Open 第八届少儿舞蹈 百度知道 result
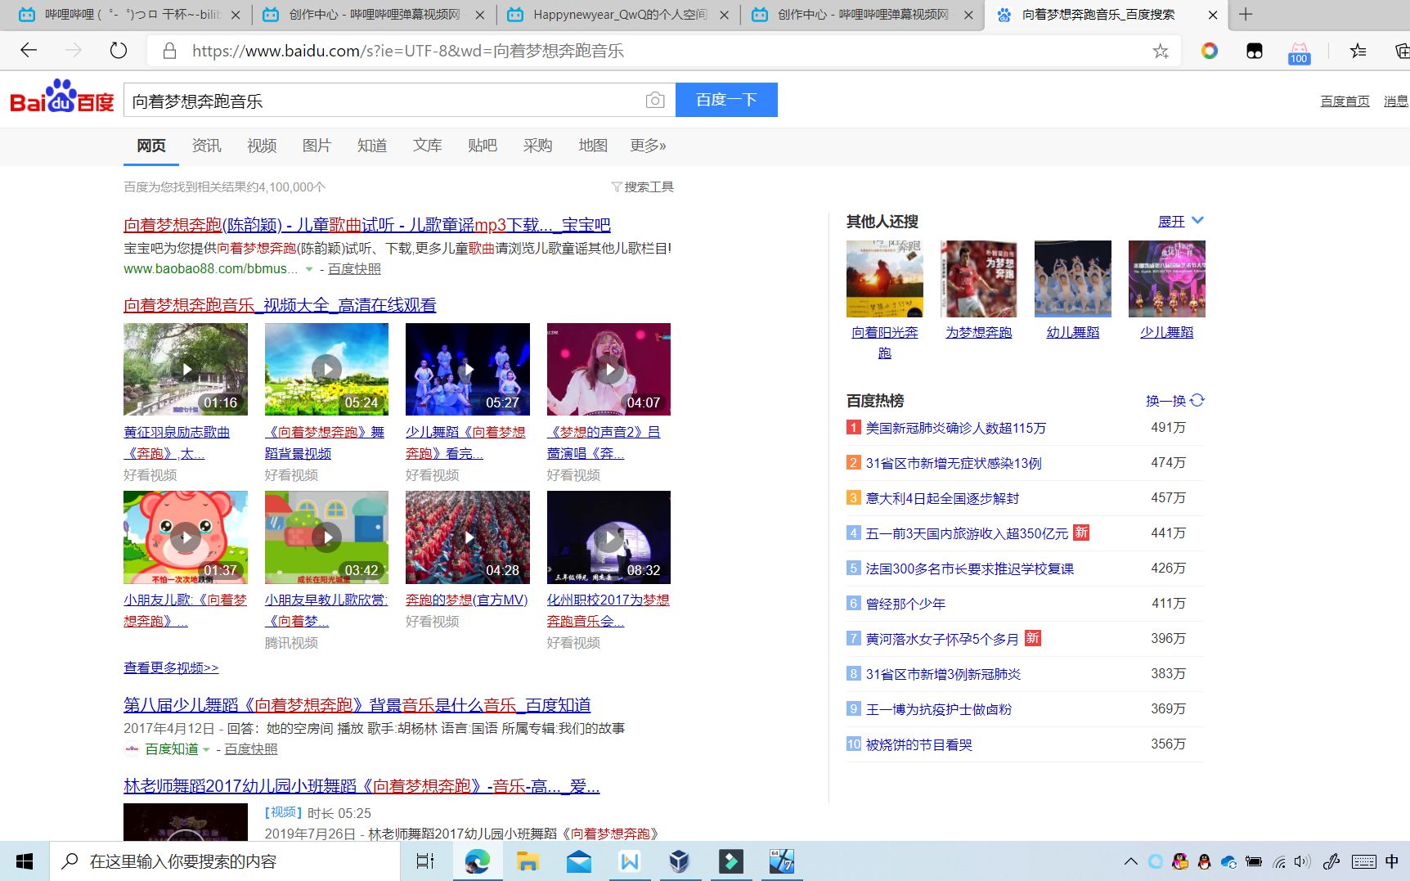 click(357, 705)
